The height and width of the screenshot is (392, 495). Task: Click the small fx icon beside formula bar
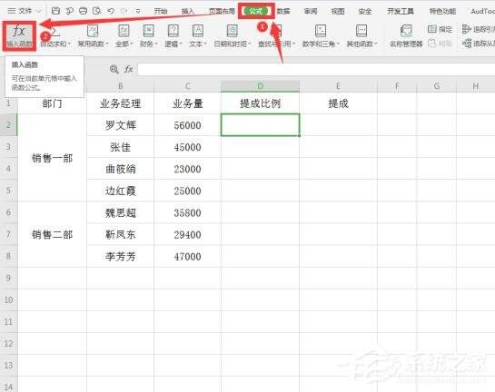tap(128, 69)
